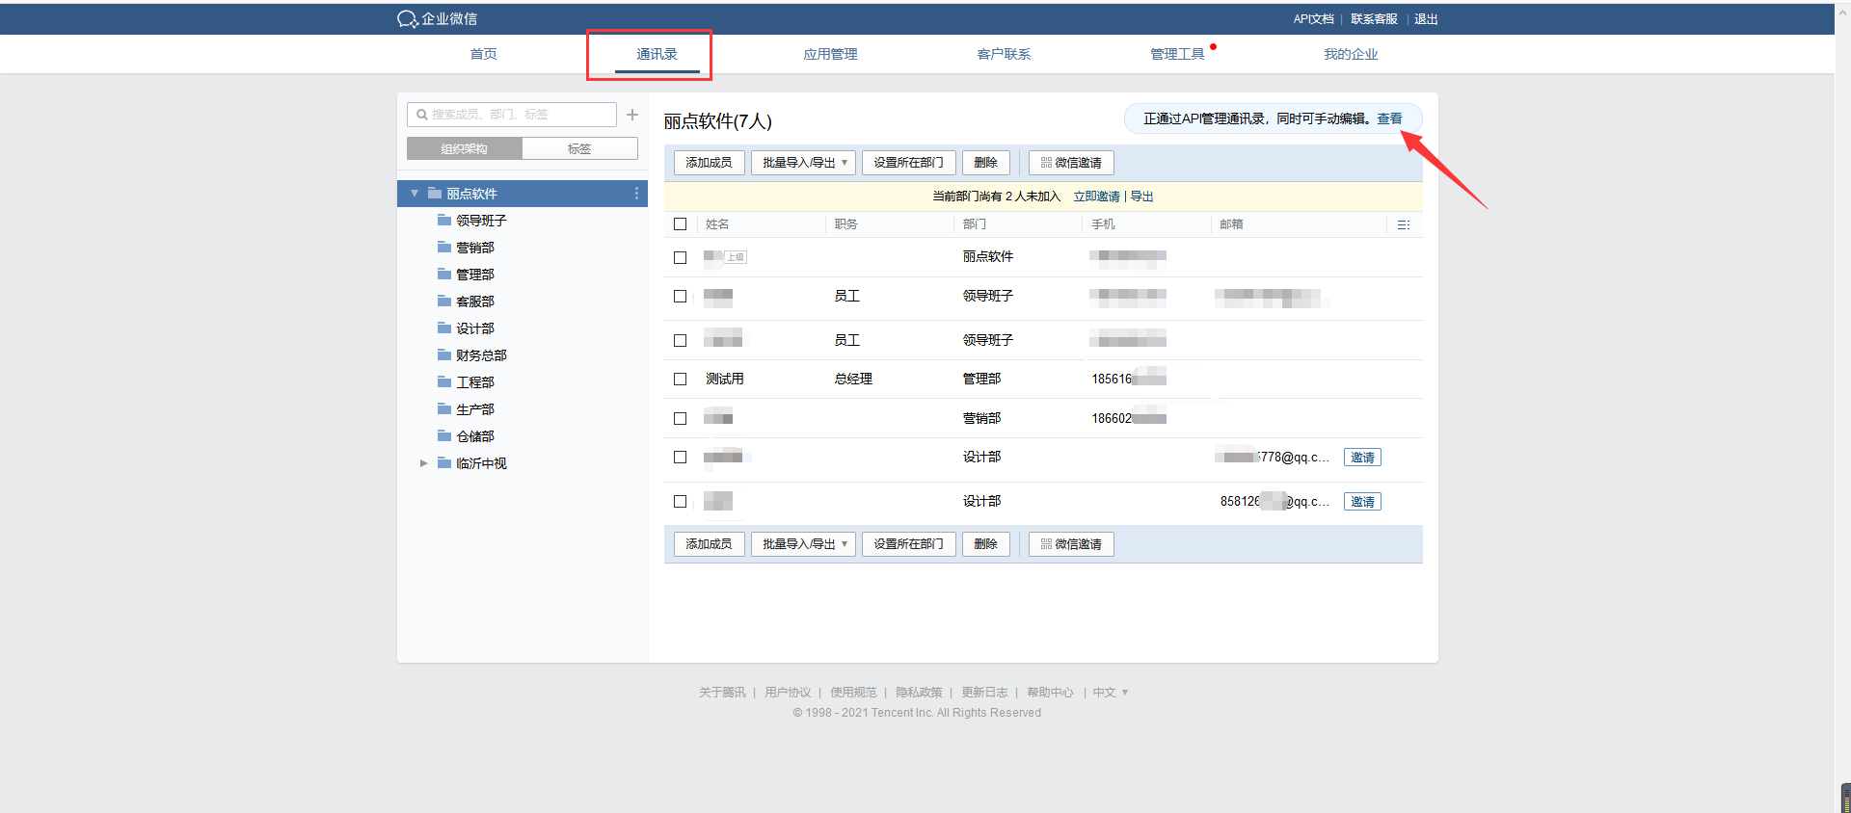Image resolution: width=1851 pixels, height=813 pixels.
Task: Click the 姓名 column header
Action: (x=717, y=224)
